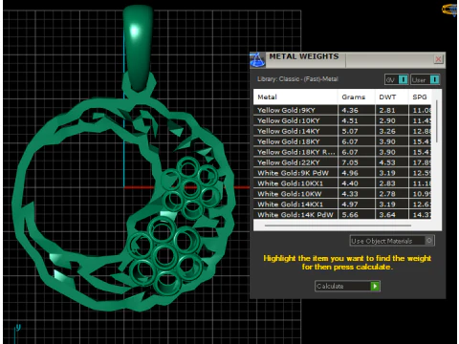
Task: Select the White Gold:10KX1 row
Action: click(342, 183)
